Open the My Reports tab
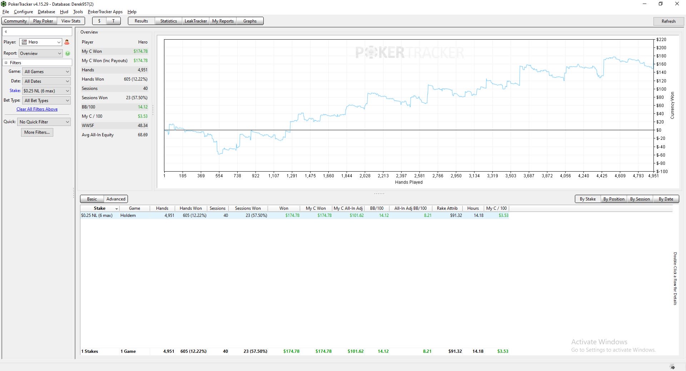Image resolution: width=686 pixels, height=371 pixels. coord(223,21)
